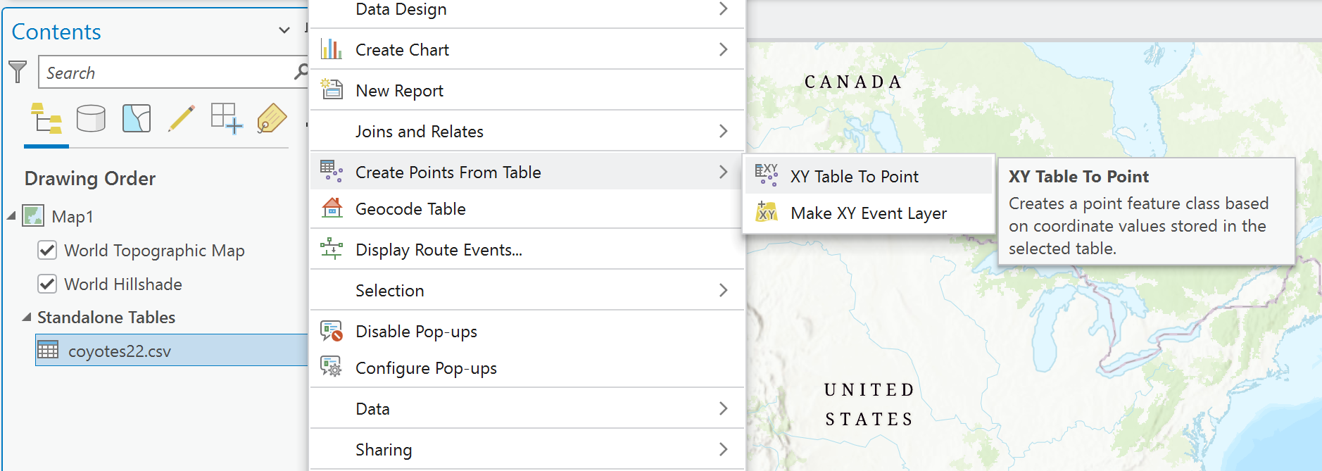Image resolution: width=1322 pixels, height=471 pixels.
Task: Click into the Contents search field
Action: [165, 73]
